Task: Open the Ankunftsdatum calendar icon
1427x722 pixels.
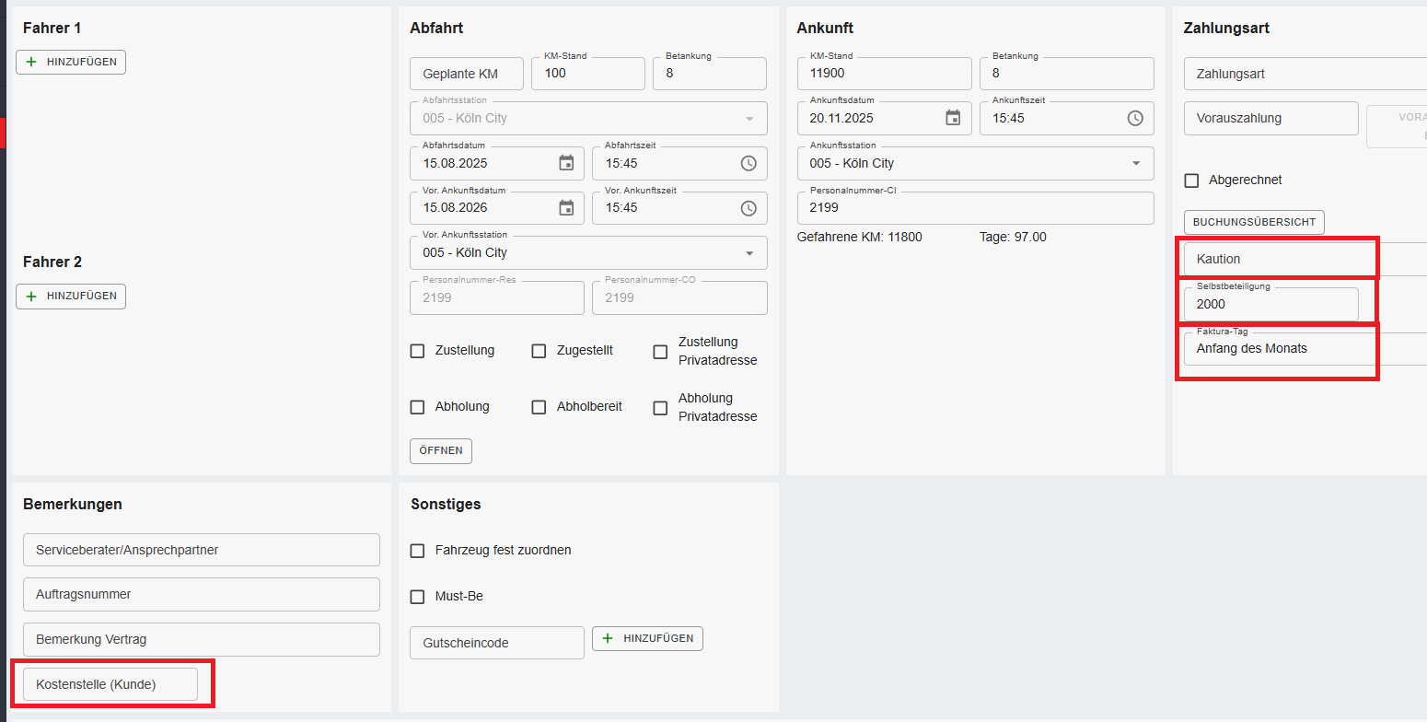Action: coord(953,118)
